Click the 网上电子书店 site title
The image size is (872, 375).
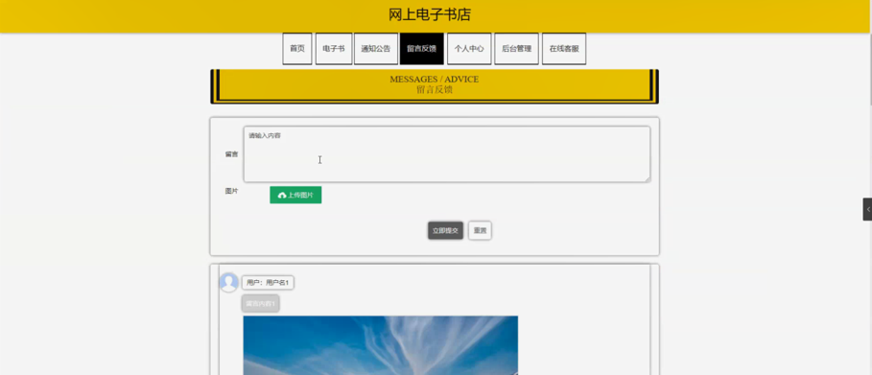point(430,15)
